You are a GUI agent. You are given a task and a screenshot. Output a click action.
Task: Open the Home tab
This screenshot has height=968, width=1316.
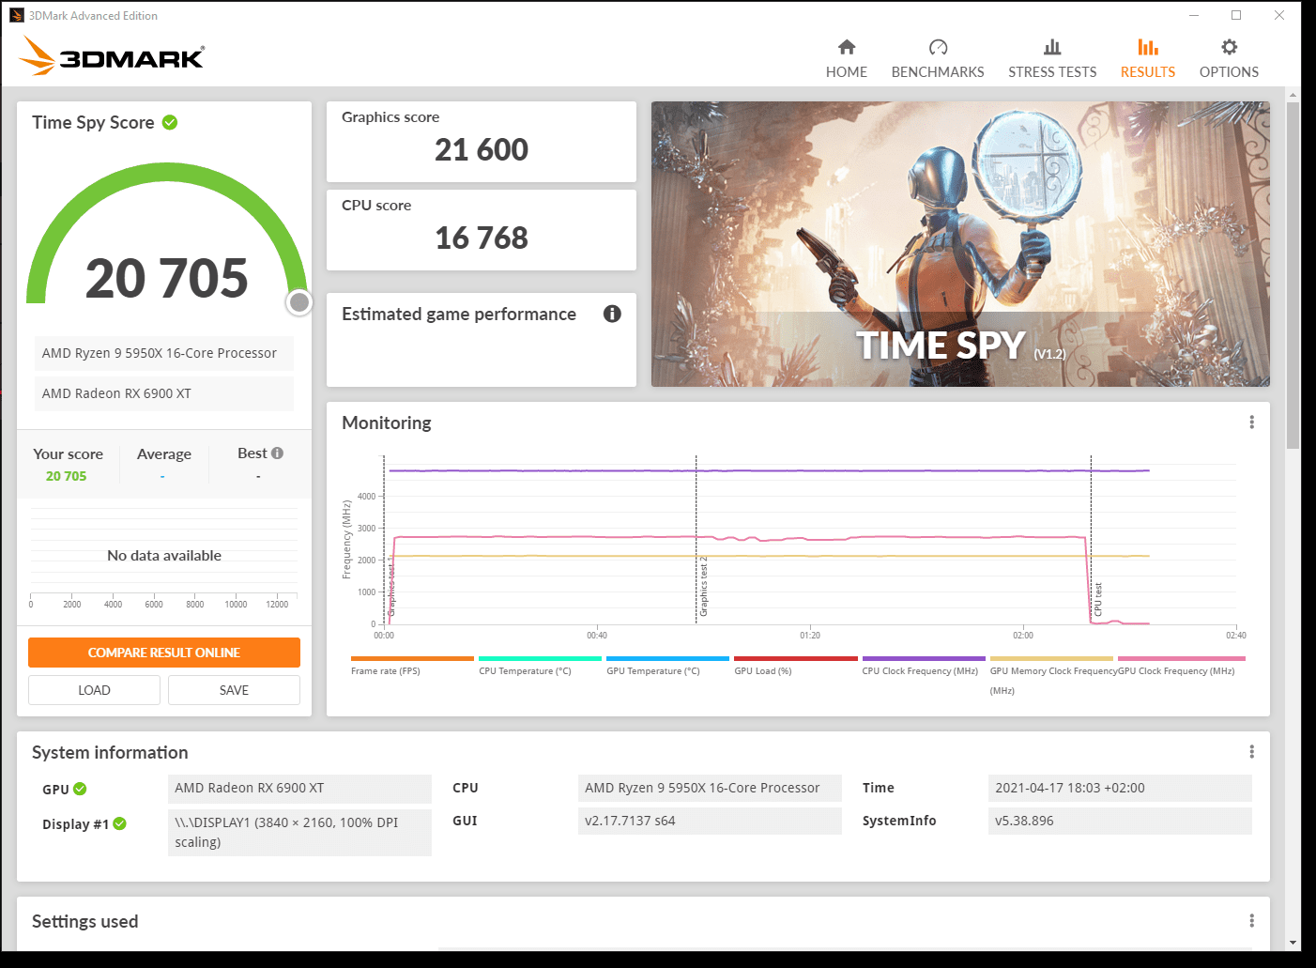[x=846, y=58]
